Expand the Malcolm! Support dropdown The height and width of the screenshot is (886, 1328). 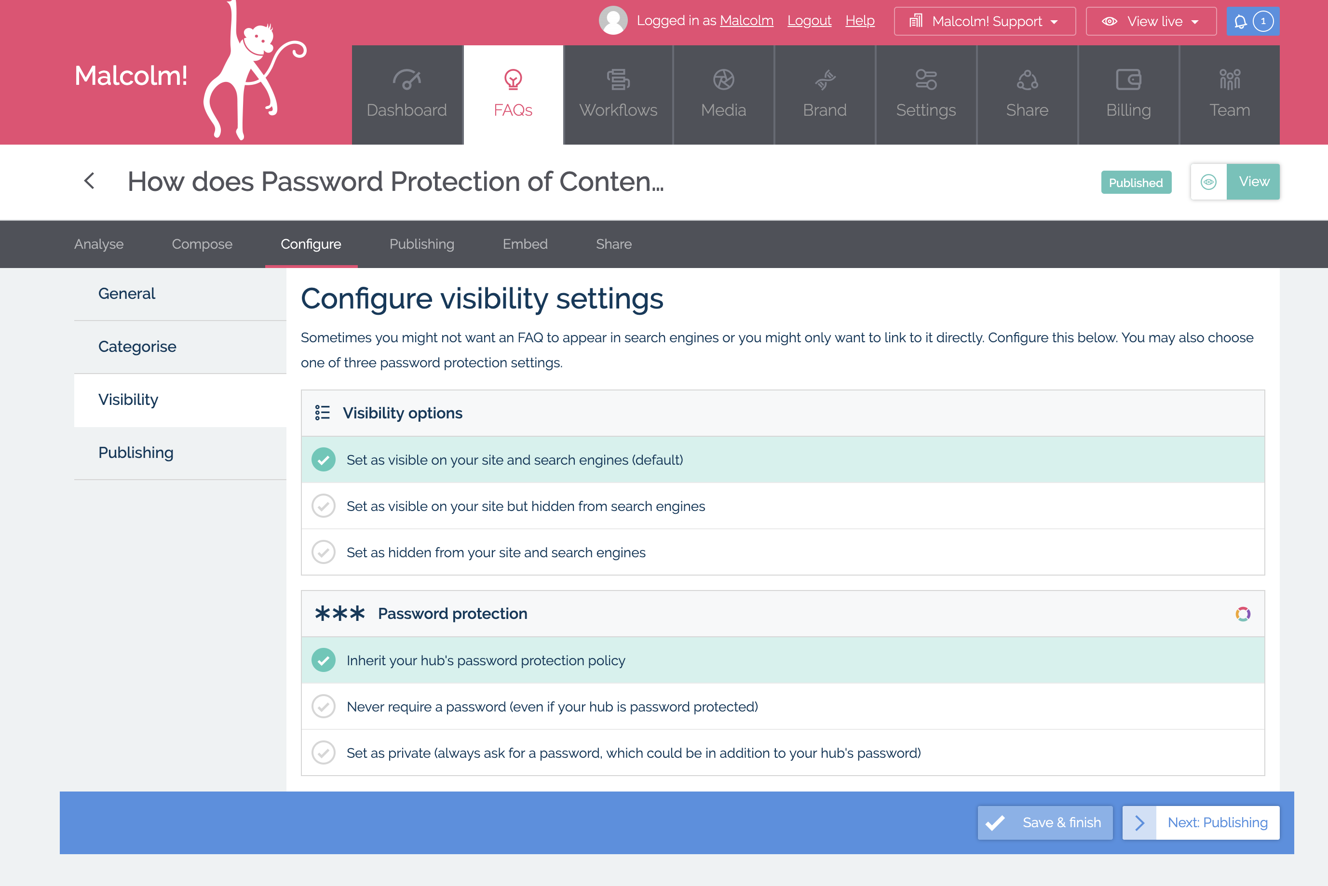(984, 22)
